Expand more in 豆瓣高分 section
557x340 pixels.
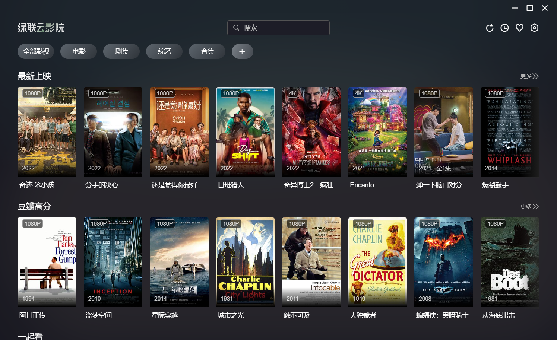pyautogui.click(x=529, y=206)
